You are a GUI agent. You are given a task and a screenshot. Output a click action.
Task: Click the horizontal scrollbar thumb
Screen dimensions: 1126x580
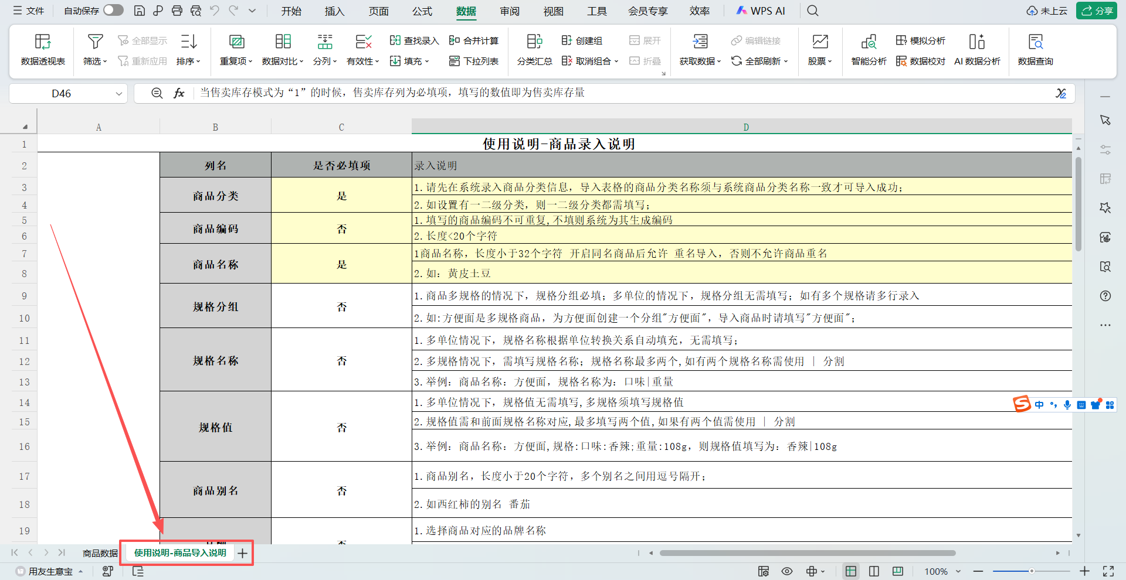coord(808,552)
